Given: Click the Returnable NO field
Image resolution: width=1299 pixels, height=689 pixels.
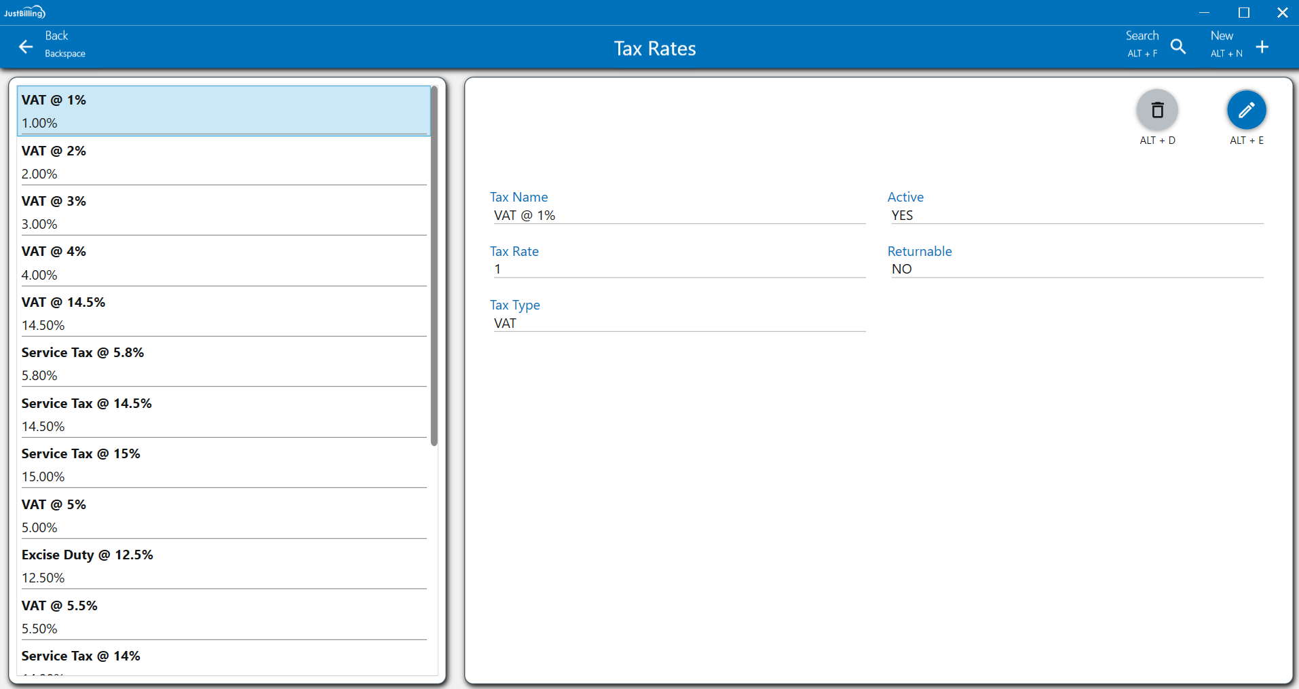Looking at the screenshot, I should pyautogui.click(x=1075, y=269).
